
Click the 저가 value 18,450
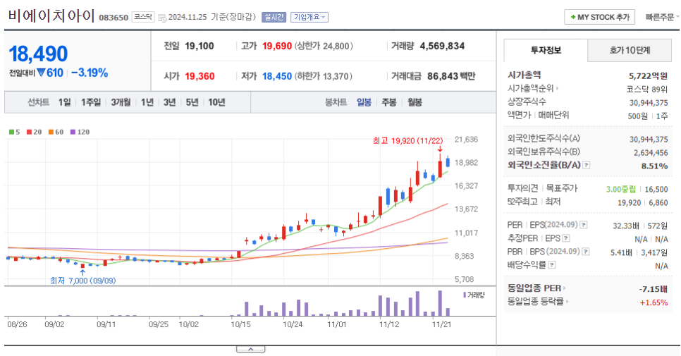click(x=277, y=76)
